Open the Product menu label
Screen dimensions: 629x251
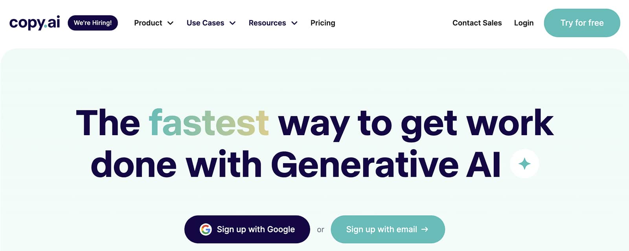(x=148, y=23)
